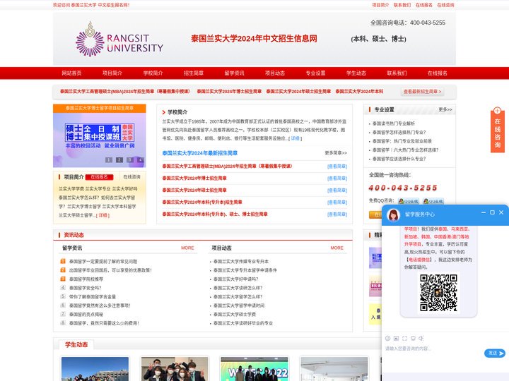Click 查看简章 for 博士招生简章 row

tap(337, 179)
